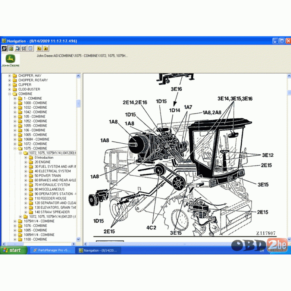The height and width of the screenshot is (291, 291).
Task: Select 1075HY/4 - COMBINE in the tree
Action: (39, 221)
